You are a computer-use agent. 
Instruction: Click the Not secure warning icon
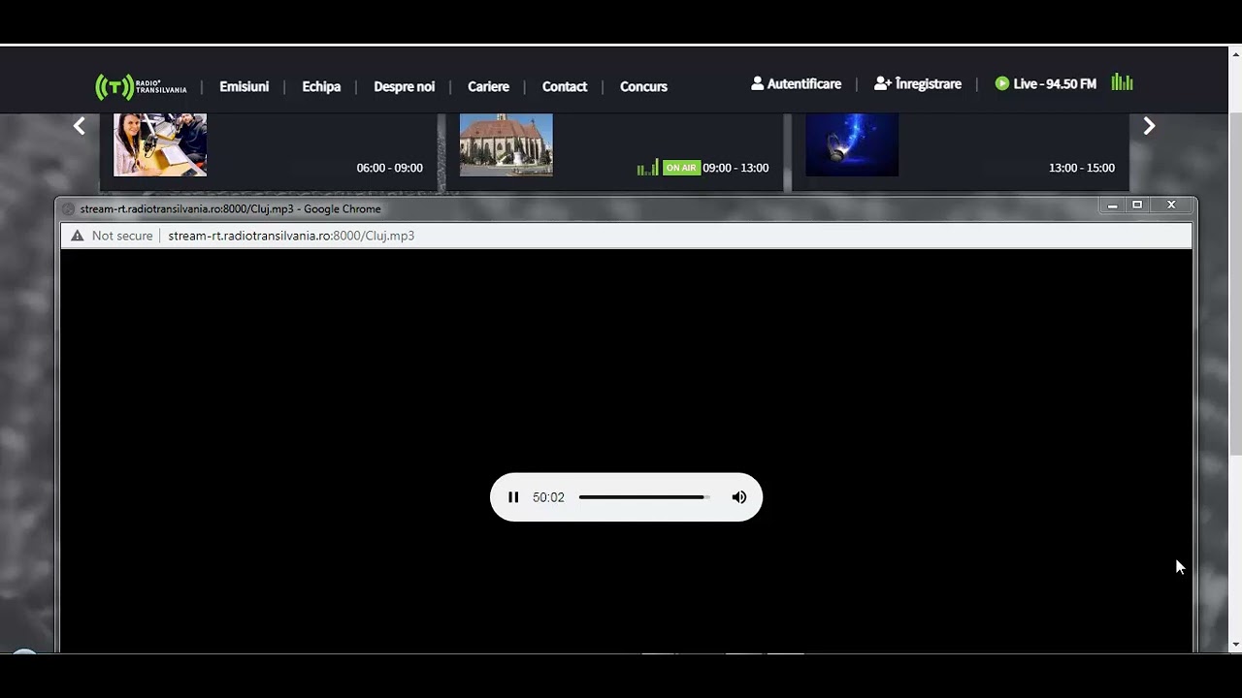coord(78,236)
